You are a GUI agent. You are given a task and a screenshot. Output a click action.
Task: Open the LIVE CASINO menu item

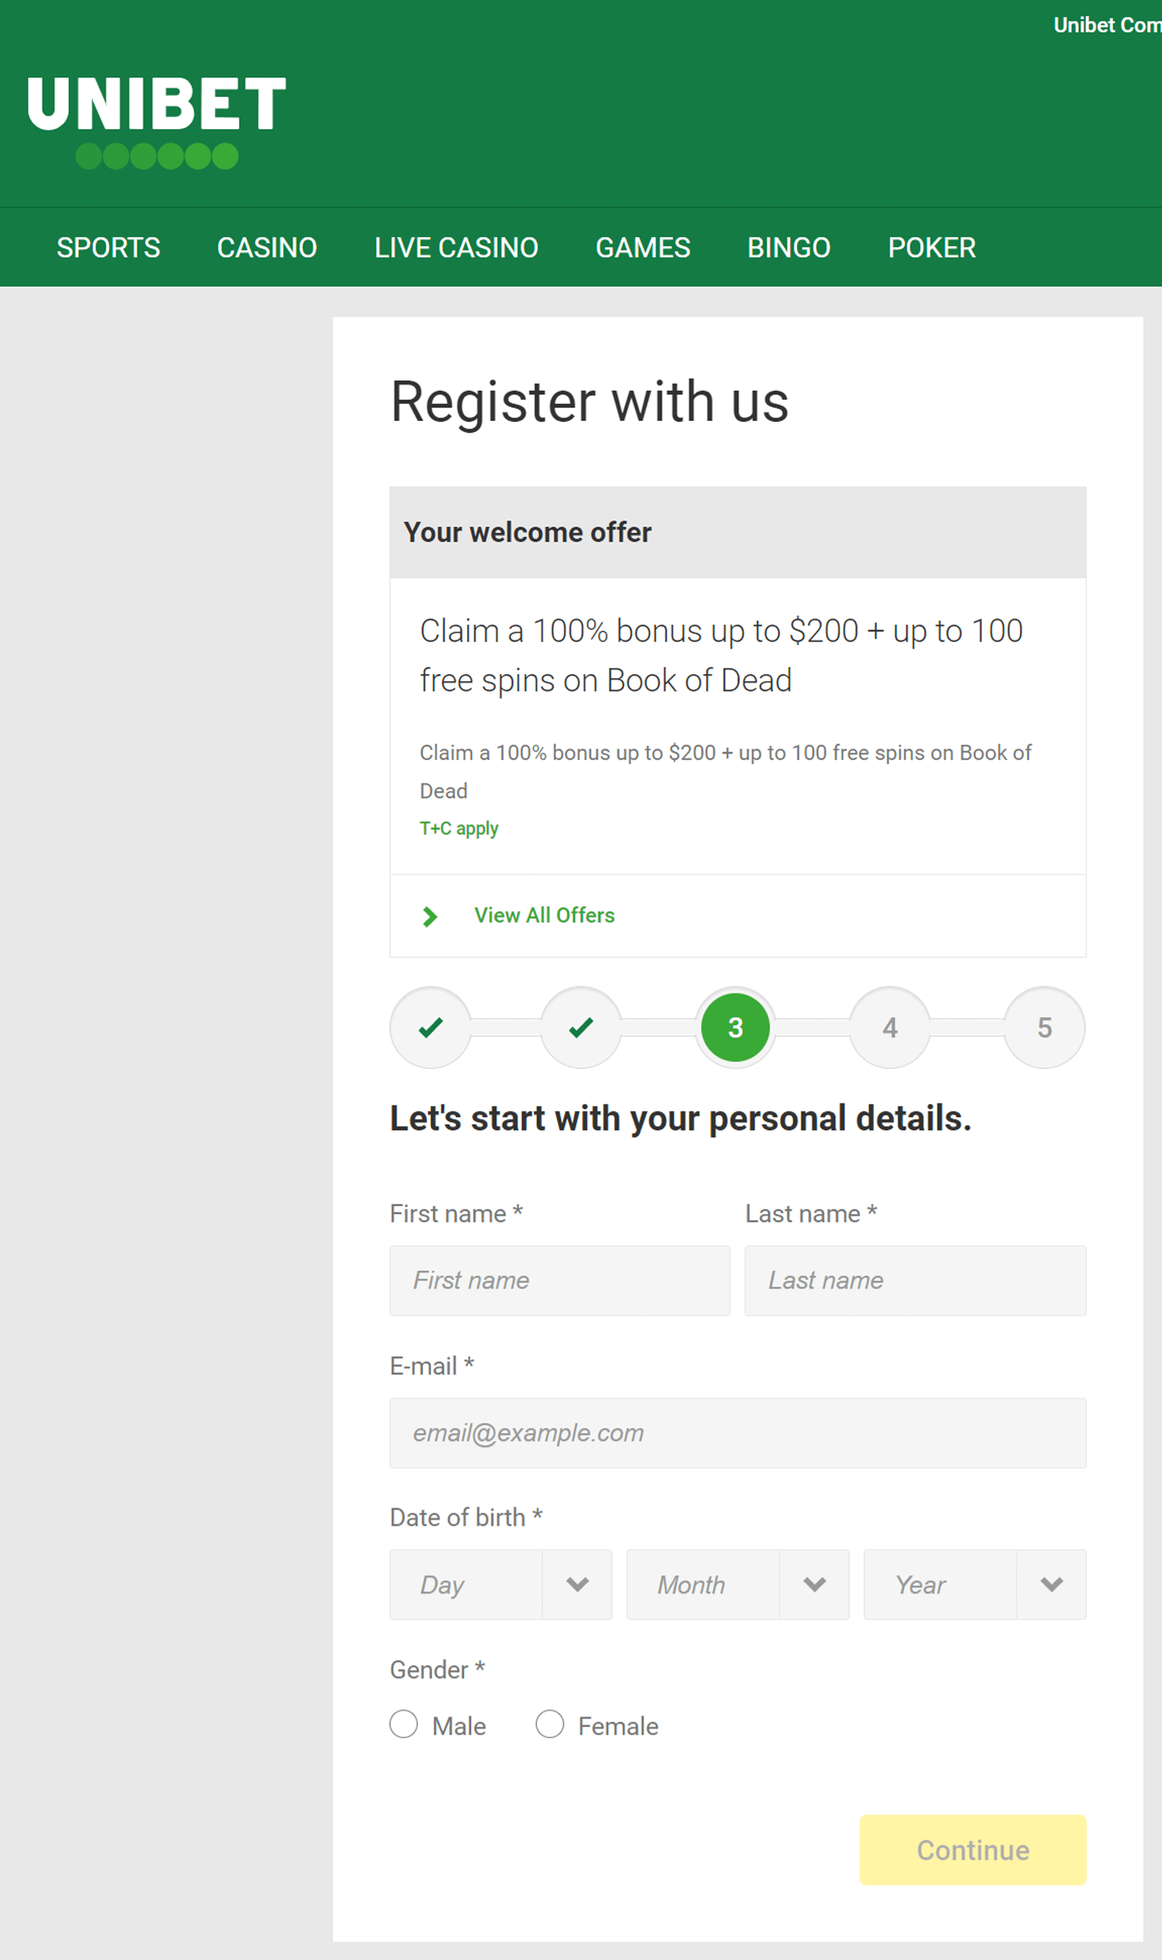(x=456, y=247)
